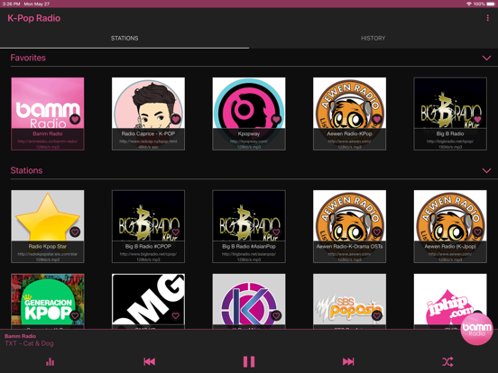Screen dimensions: 498x373
Task: Open the http://radiokpopstar.wix.com/star link
Action: tap(48, 254)
